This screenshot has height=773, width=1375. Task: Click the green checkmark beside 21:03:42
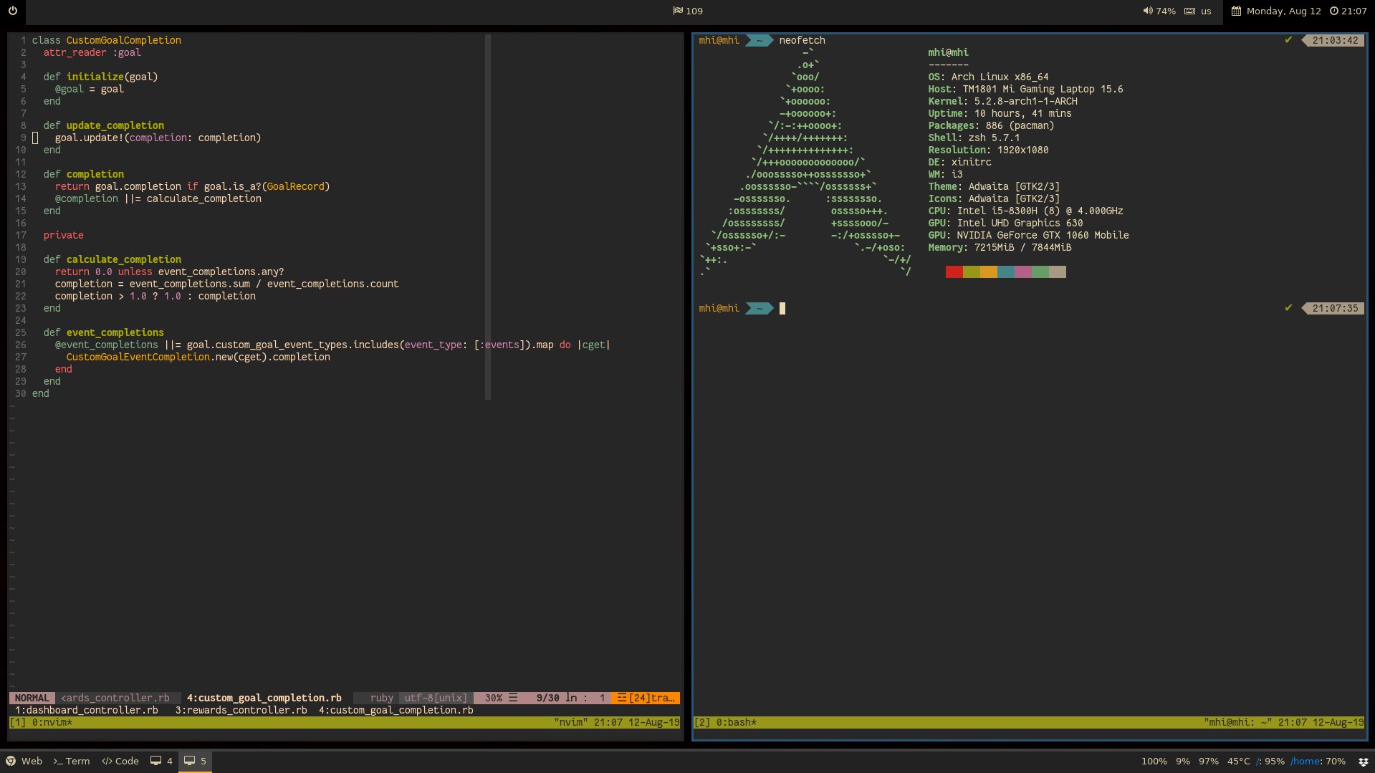(x=1288, y=40)
